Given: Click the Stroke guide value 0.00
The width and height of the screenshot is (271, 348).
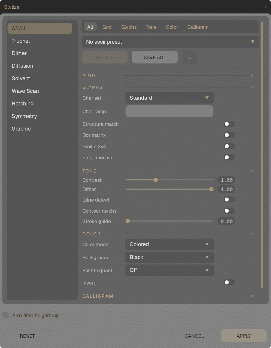Looking at the screenshot, I should coord(226,221).
